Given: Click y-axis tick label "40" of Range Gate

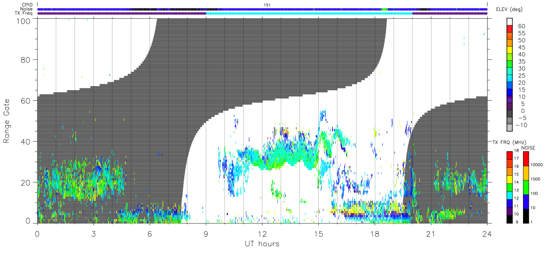Looking at the screenshot, I should click(x=26, y=141).
